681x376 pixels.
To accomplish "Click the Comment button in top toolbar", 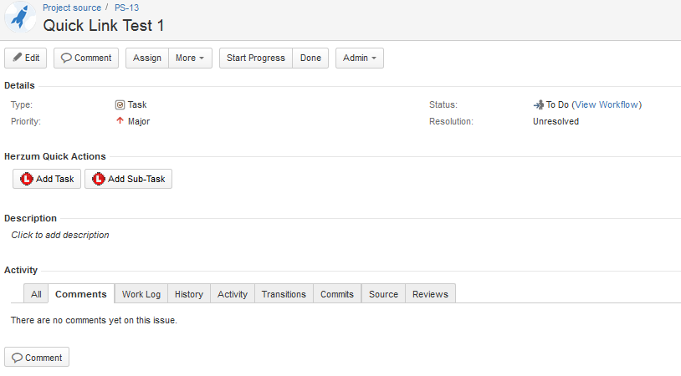I will coord(86,58).
